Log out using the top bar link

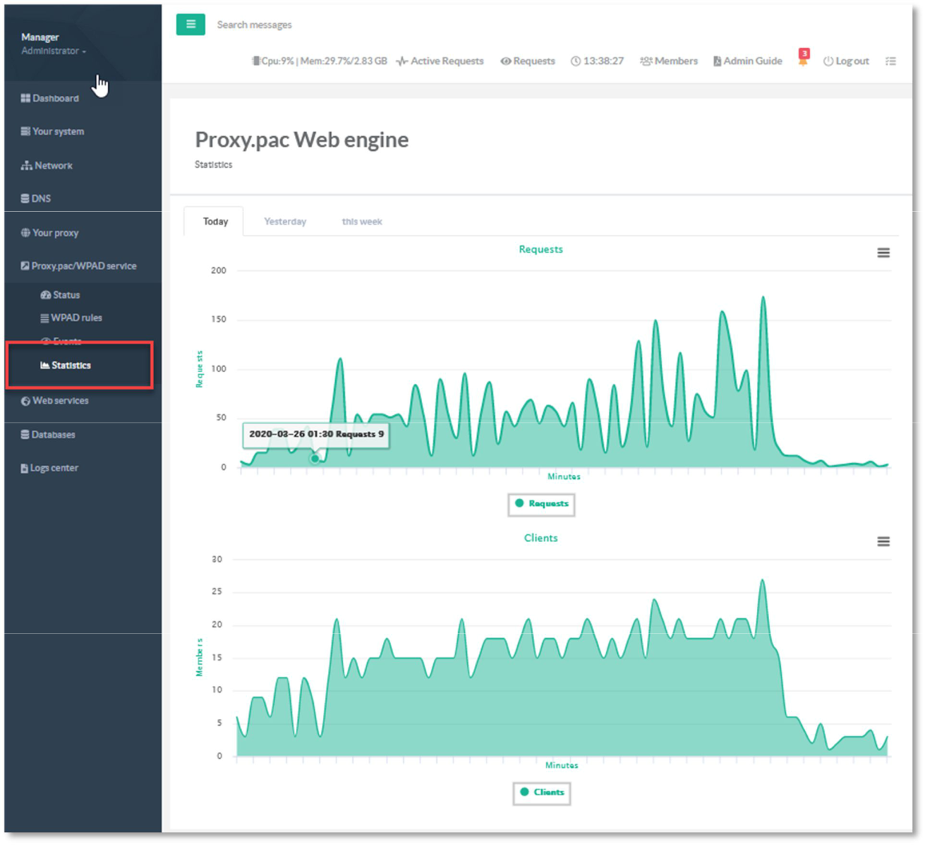[846, 62]
